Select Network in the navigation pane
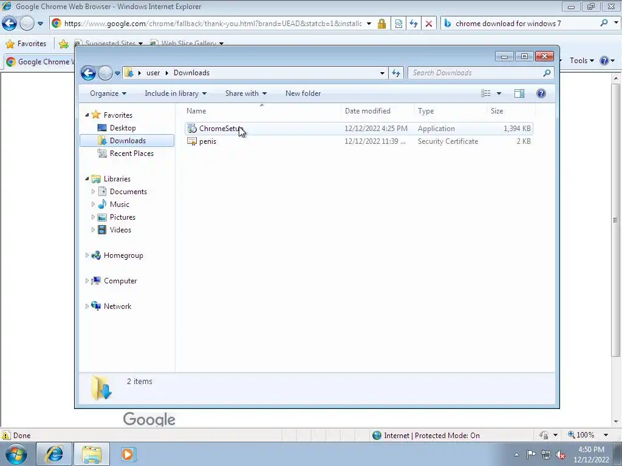622x466 pixels. [117, 306]
